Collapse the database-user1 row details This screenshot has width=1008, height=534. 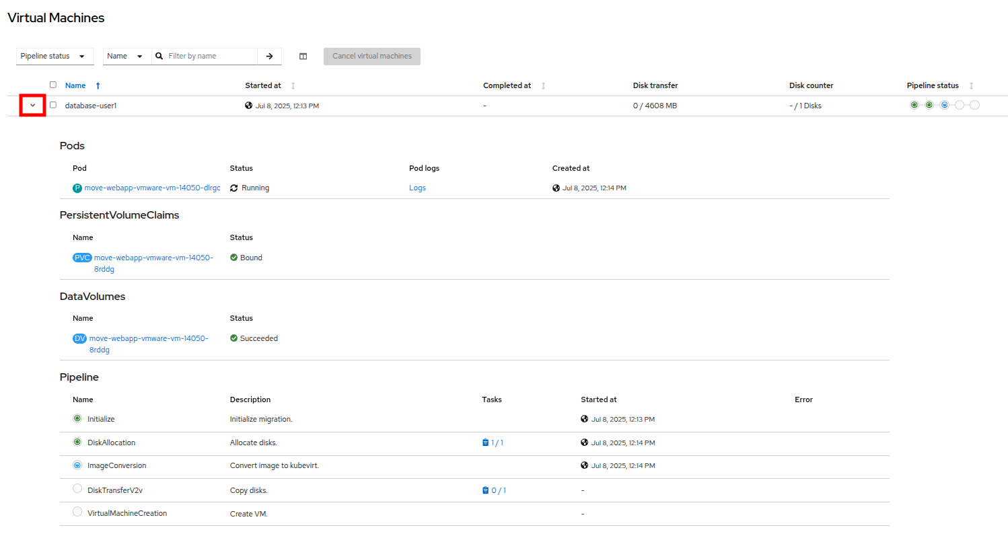[32, 105]
